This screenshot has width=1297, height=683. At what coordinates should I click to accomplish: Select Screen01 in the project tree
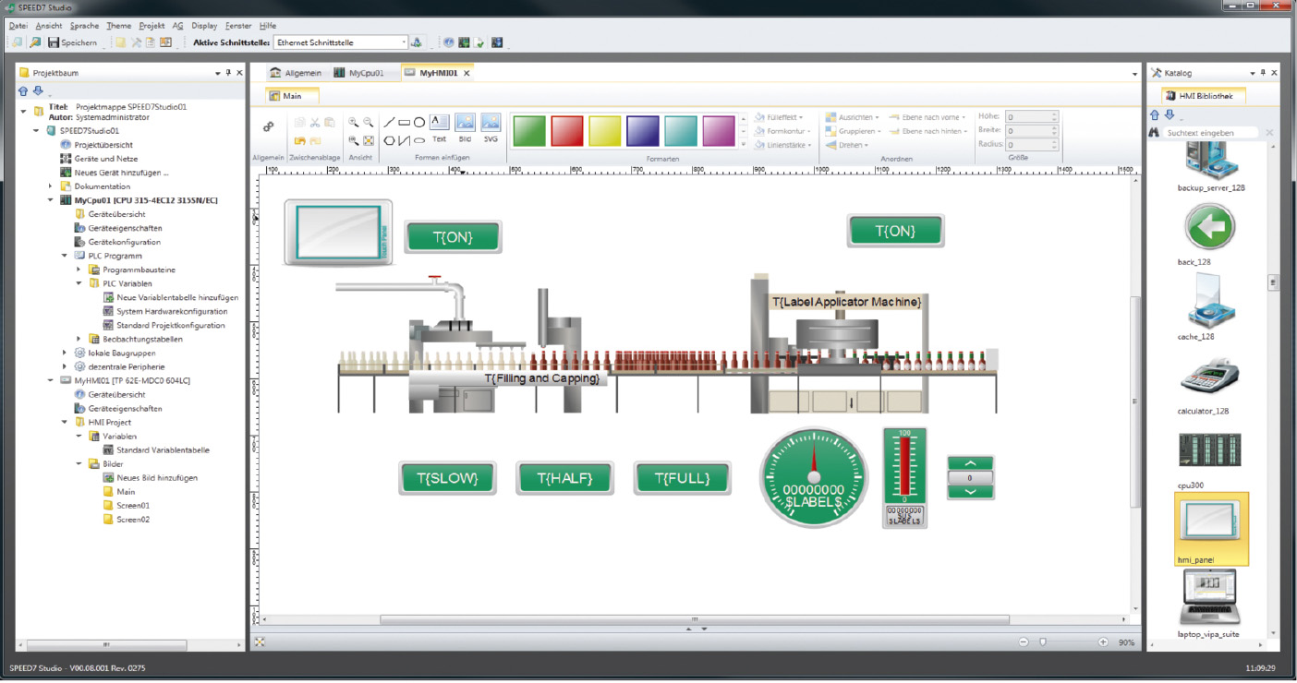click(x=132, y=506)
